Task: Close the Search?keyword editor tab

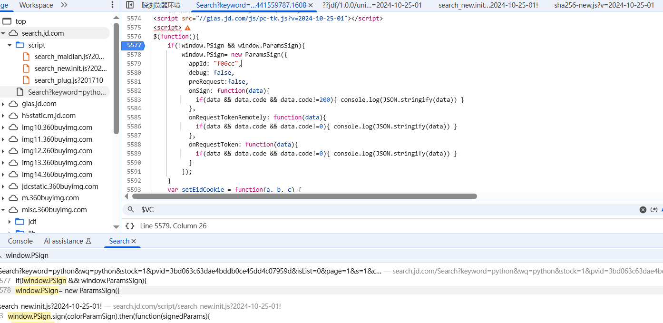Action: coord(311,5)
